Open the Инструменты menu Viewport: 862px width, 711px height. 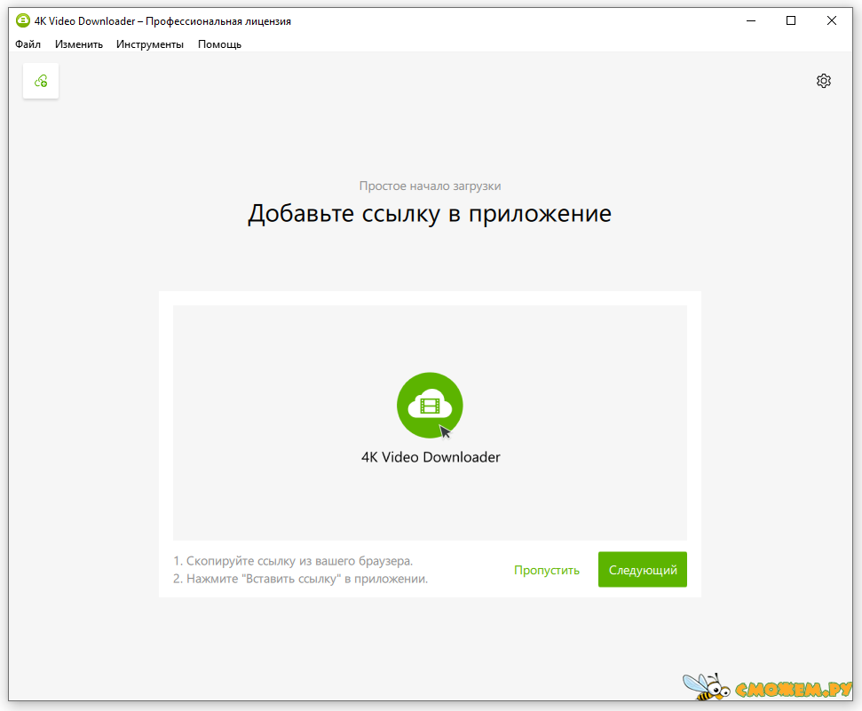[149, 44]
